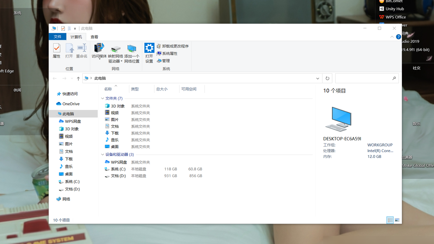Open the help question mark icon
Screen dimensions: 434x244
click(x=398, y=37)
